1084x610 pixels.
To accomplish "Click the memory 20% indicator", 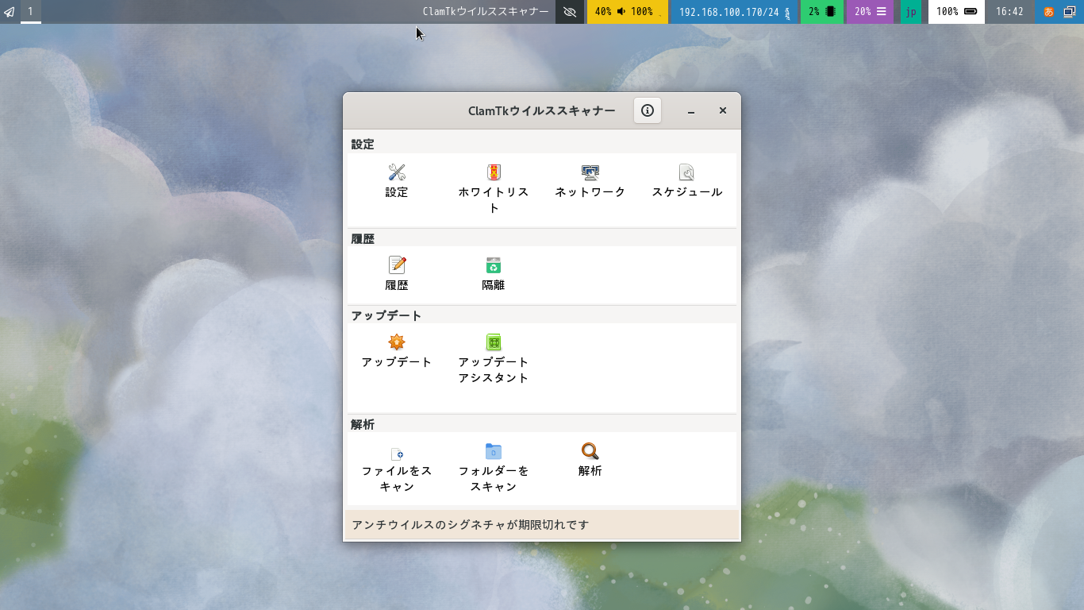I will 871,12.
